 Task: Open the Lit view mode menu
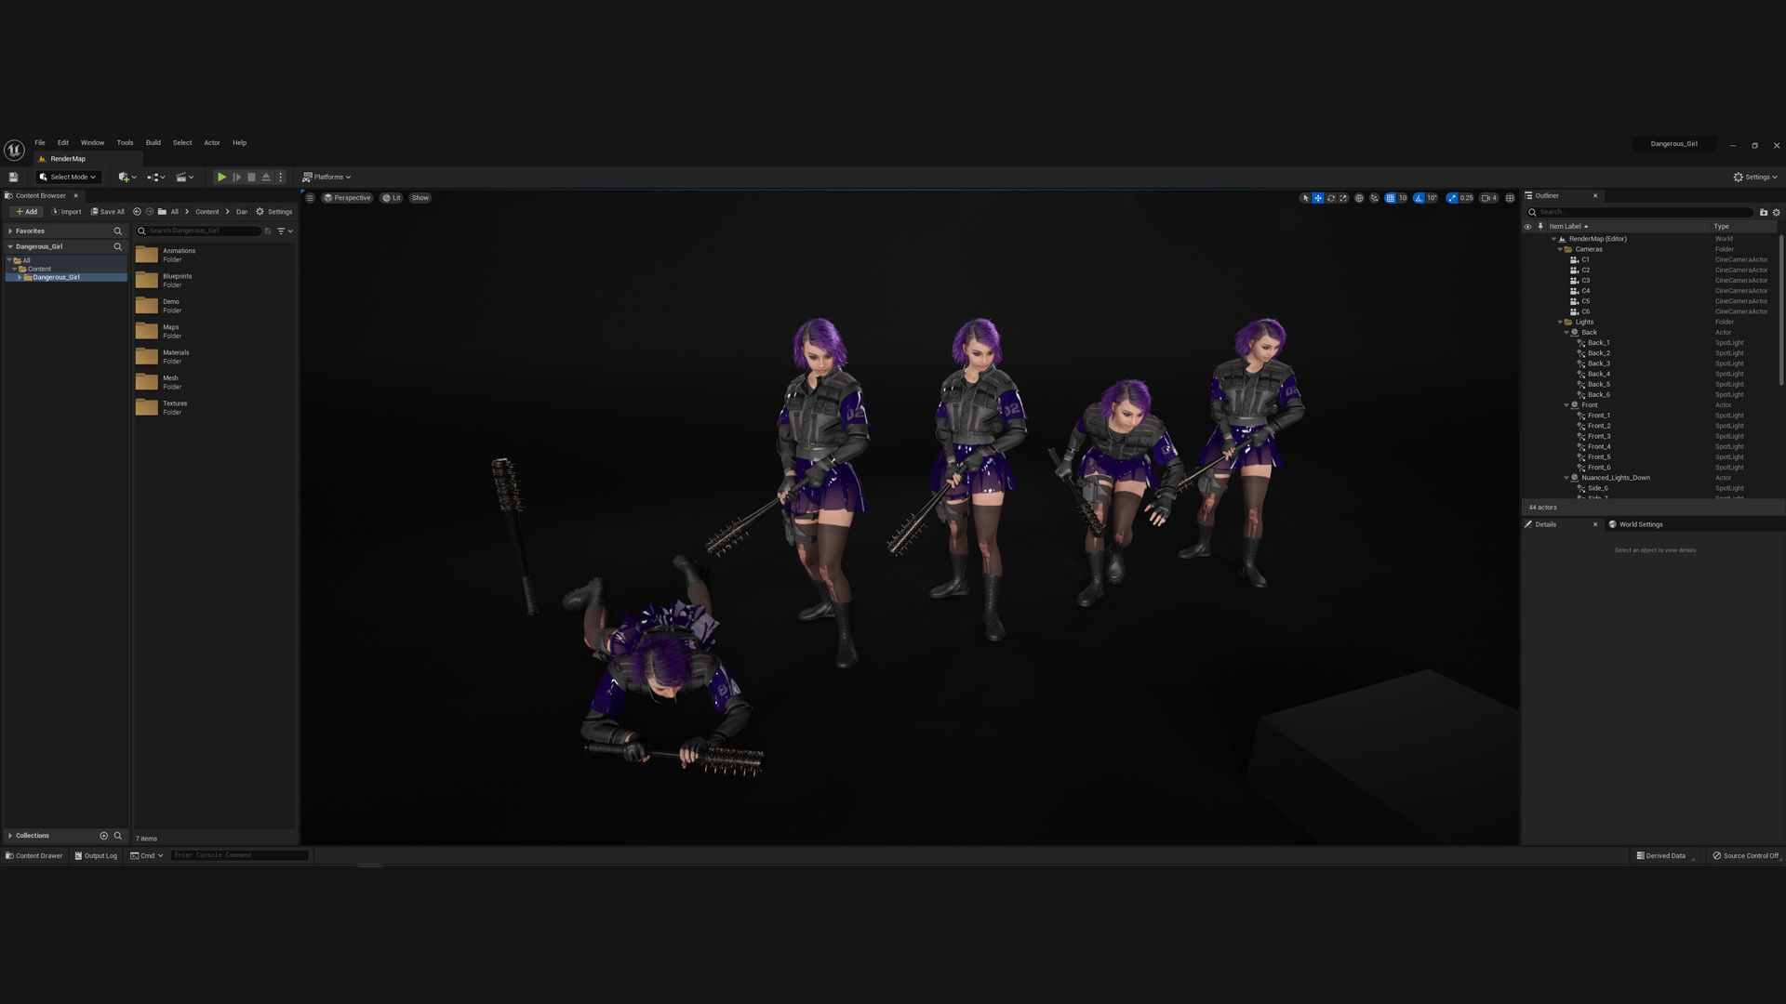pos(392,198)
